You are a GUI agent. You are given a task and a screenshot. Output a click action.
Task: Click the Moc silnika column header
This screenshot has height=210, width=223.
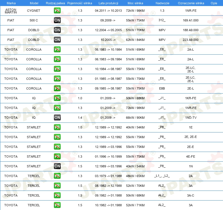tap(135, 3)
